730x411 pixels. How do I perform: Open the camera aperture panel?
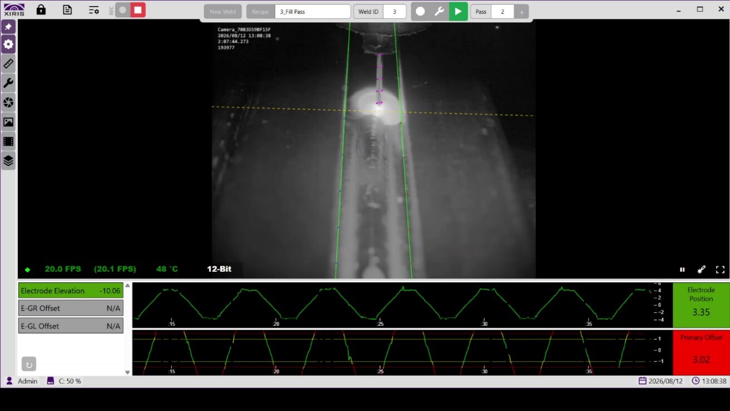coord(8,103)
